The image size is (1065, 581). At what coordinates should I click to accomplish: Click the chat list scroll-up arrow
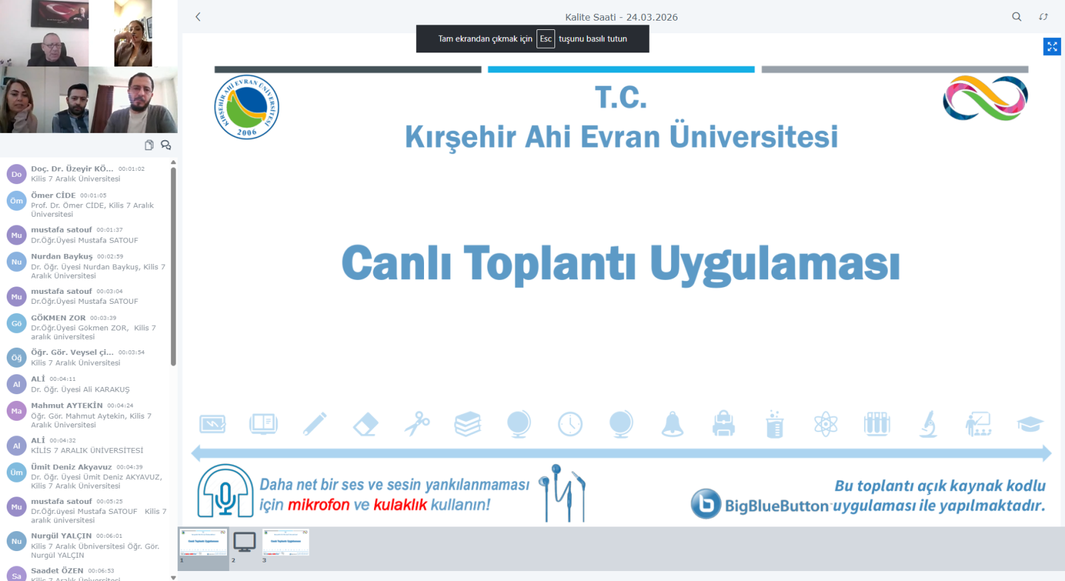[x=173, y=162]
